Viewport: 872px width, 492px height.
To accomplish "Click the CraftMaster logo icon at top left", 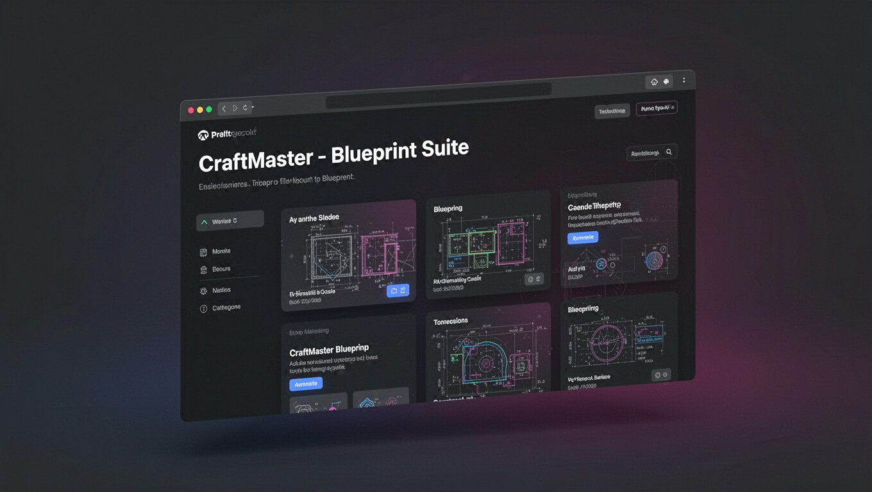I will pyautogui.click(x=203, y=135).
